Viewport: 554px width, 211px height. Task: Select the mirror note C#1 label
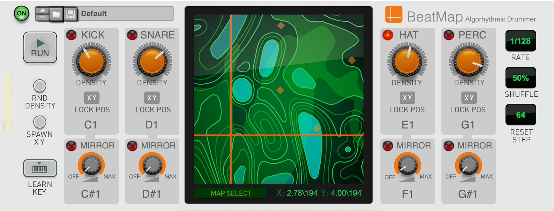tap(90, 194)
